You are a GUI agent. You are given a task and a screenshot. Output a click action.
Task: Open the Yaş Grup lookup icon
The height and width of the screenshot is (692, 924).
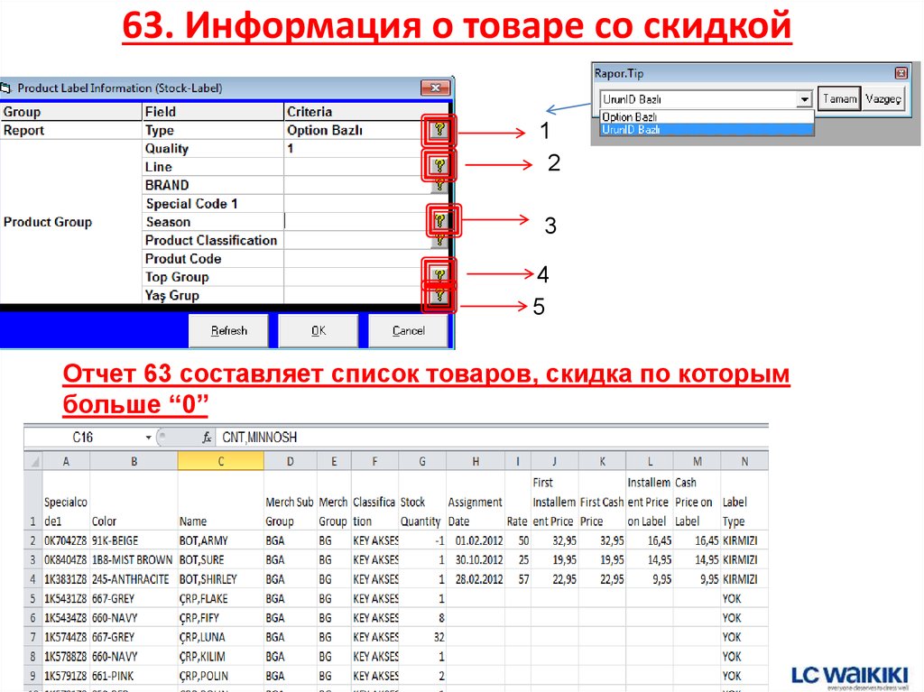coord(440,295)
